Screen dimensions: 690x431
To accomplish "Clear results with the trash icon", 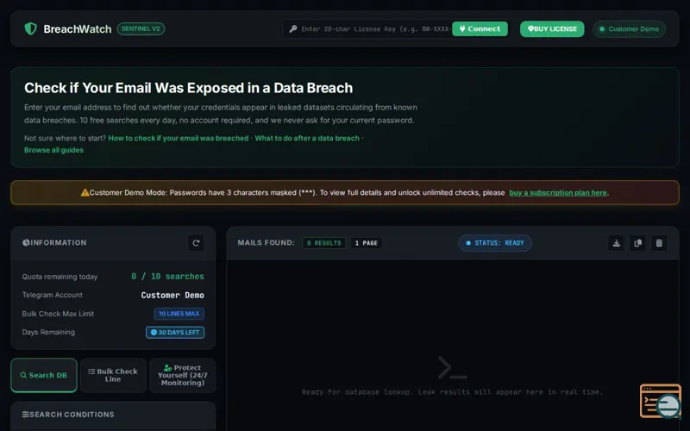I will tap(659, 243).
